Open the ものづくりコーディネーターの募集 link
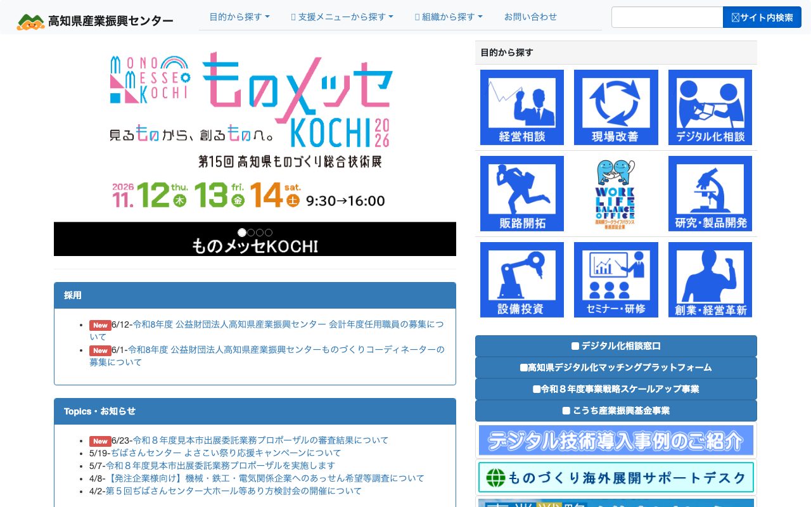This screenshot has height=507, width=811. [267, 356]
